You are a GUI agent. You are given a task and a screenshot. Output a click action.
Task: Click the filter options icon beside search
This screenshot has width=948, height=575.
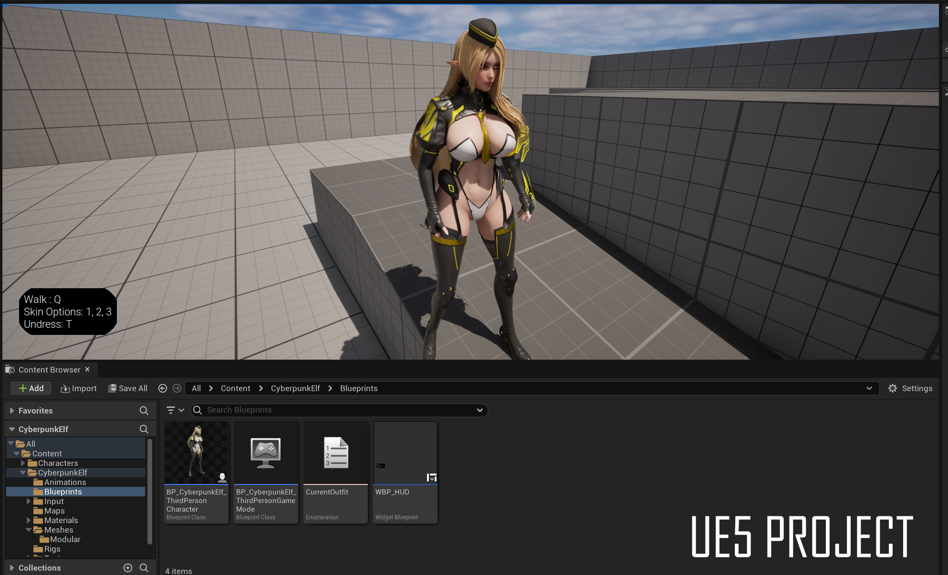(x=175, y=410)
